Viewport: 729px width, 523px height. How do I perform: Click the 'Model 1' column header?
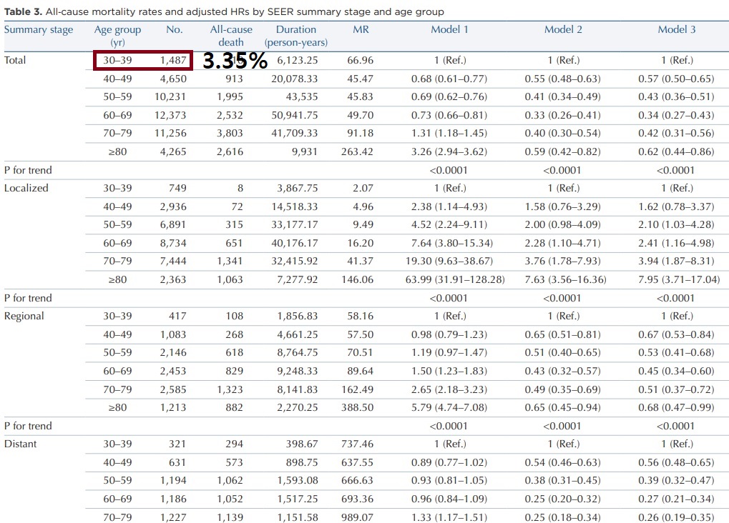[449, 30]
